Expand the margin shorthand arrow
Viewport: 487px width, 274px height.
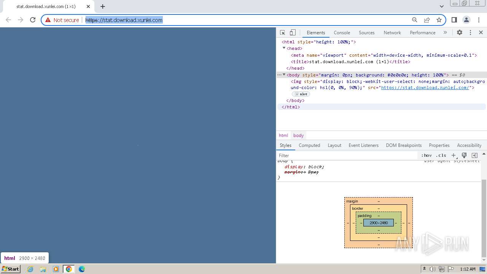pos(305,172)
